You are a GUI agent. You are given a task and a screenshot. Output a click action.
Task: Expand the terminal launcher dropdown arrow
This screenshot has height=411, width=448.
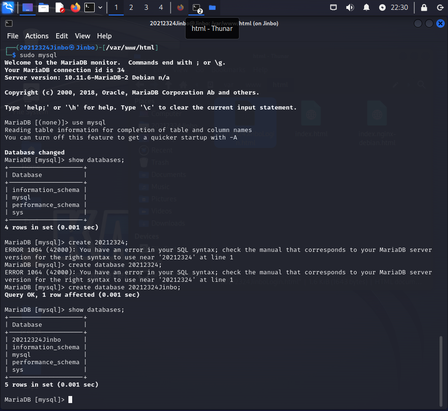pos(100,7)
